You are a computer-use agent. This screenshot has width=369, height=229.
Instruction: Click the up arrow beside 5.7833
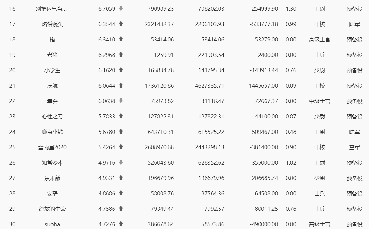121,116
